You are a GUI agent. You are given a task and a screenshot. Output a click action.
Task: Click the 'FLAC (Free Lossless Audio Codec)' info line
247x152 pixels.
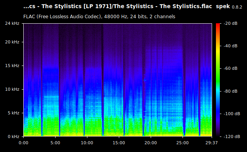(x=99, y=17)
